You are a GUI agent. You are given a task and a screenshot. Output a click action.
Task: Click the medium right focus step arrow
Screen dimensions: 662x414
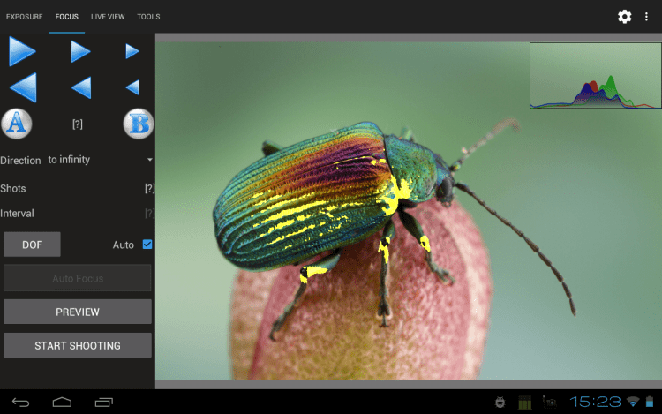pos(80,51)
